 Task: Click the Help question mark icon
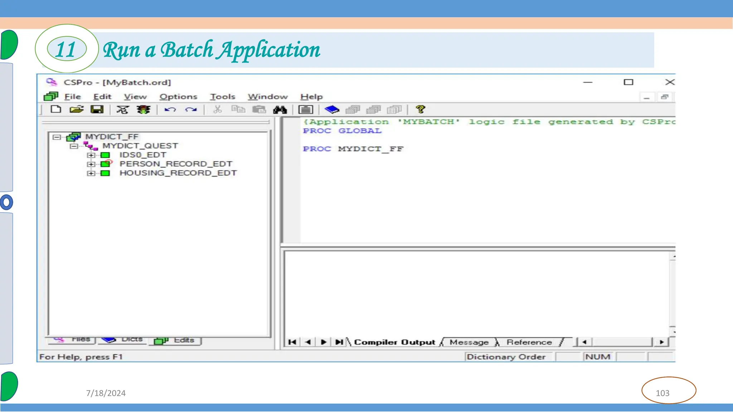point(420,109)
